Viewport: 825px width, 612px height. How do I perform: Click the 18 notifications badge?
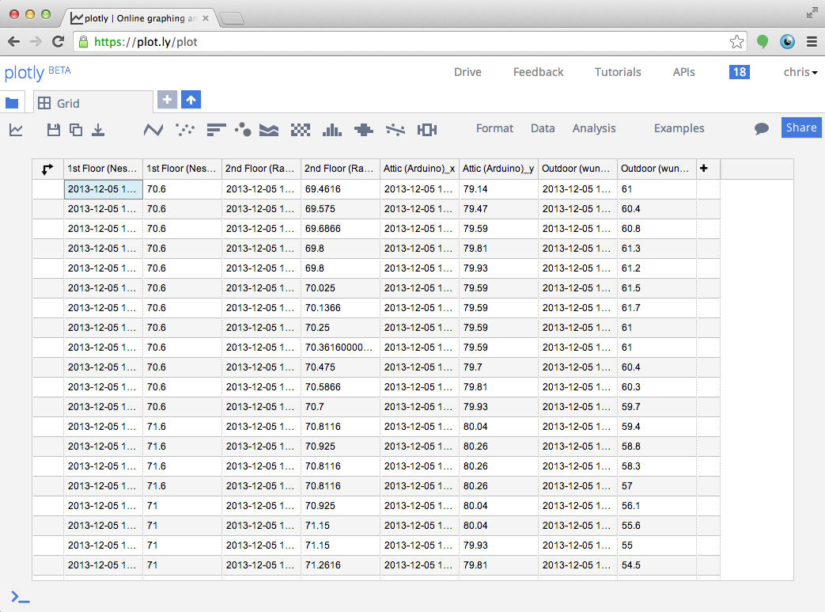[x=740, y=72]
